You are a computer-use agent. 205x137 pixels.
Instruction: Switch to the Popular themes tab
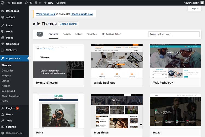click(67, 34)
